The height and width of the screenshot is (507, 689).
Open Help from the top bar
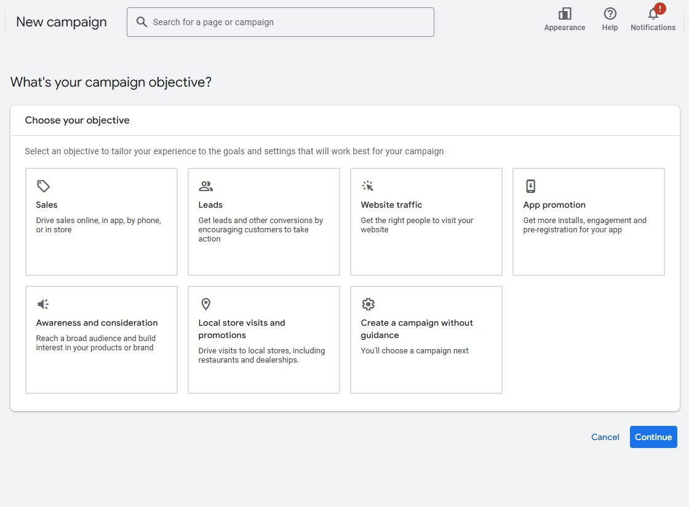610,14
